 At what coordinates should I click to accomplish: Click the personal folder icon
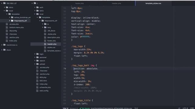[x=37, y=57]
